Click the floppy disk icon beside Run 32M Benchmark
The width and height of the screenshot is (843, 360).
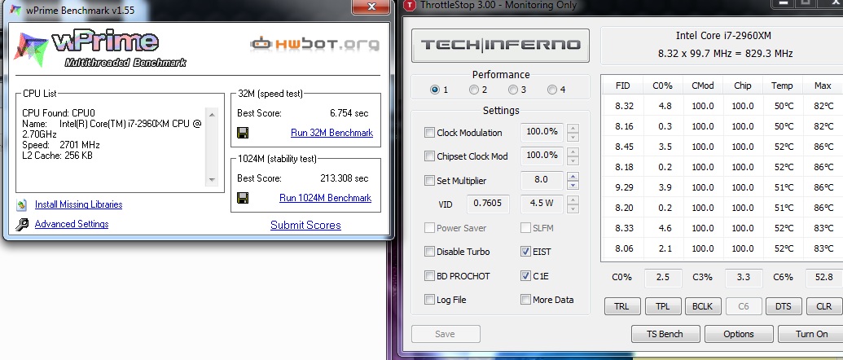pos(243,133)
